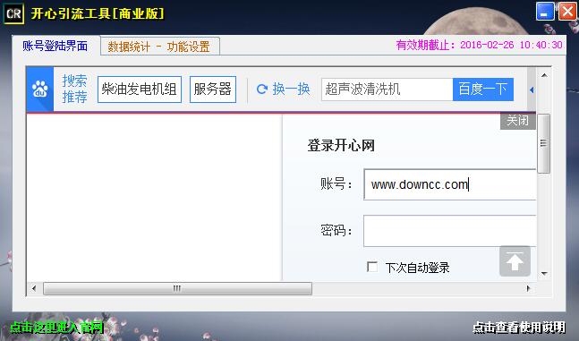Click the horizontal scrollbar left arrow
The height and width of the screenshot is (341, 579).
click(34, 288)
